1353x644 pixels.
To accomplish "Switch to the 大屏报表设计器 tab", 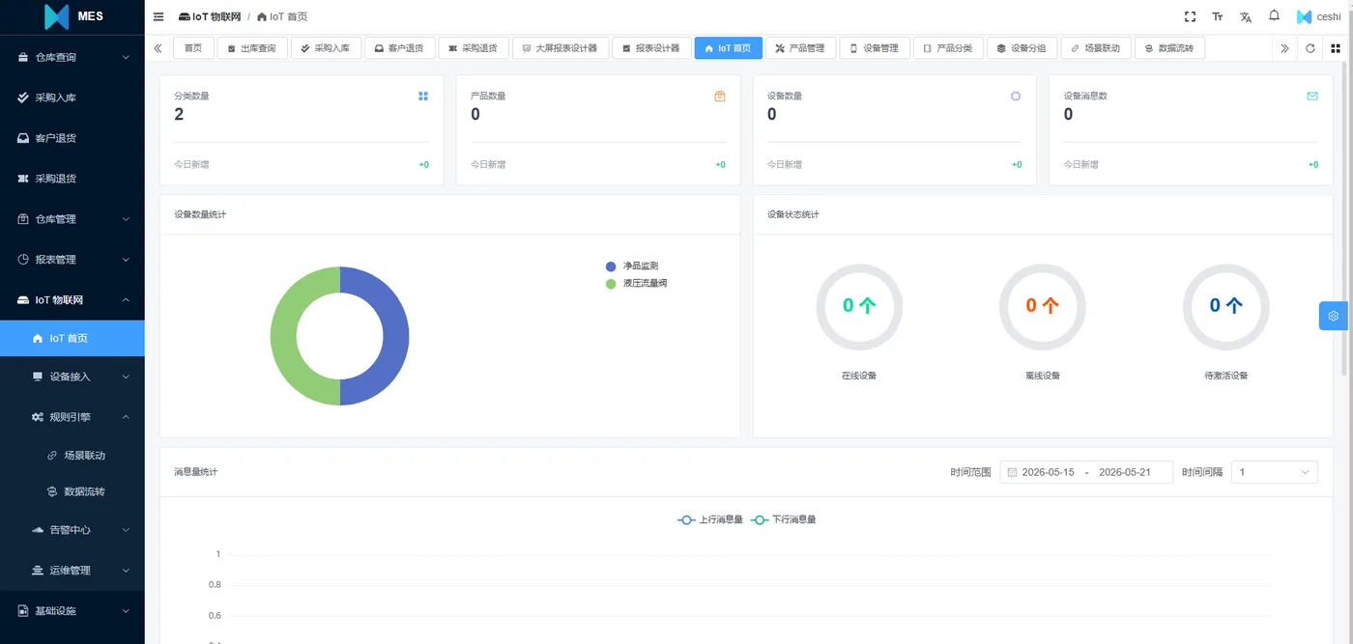I will tap(561, 48).
